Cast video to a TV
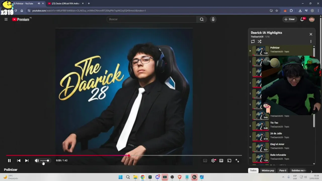 [229, 161]
